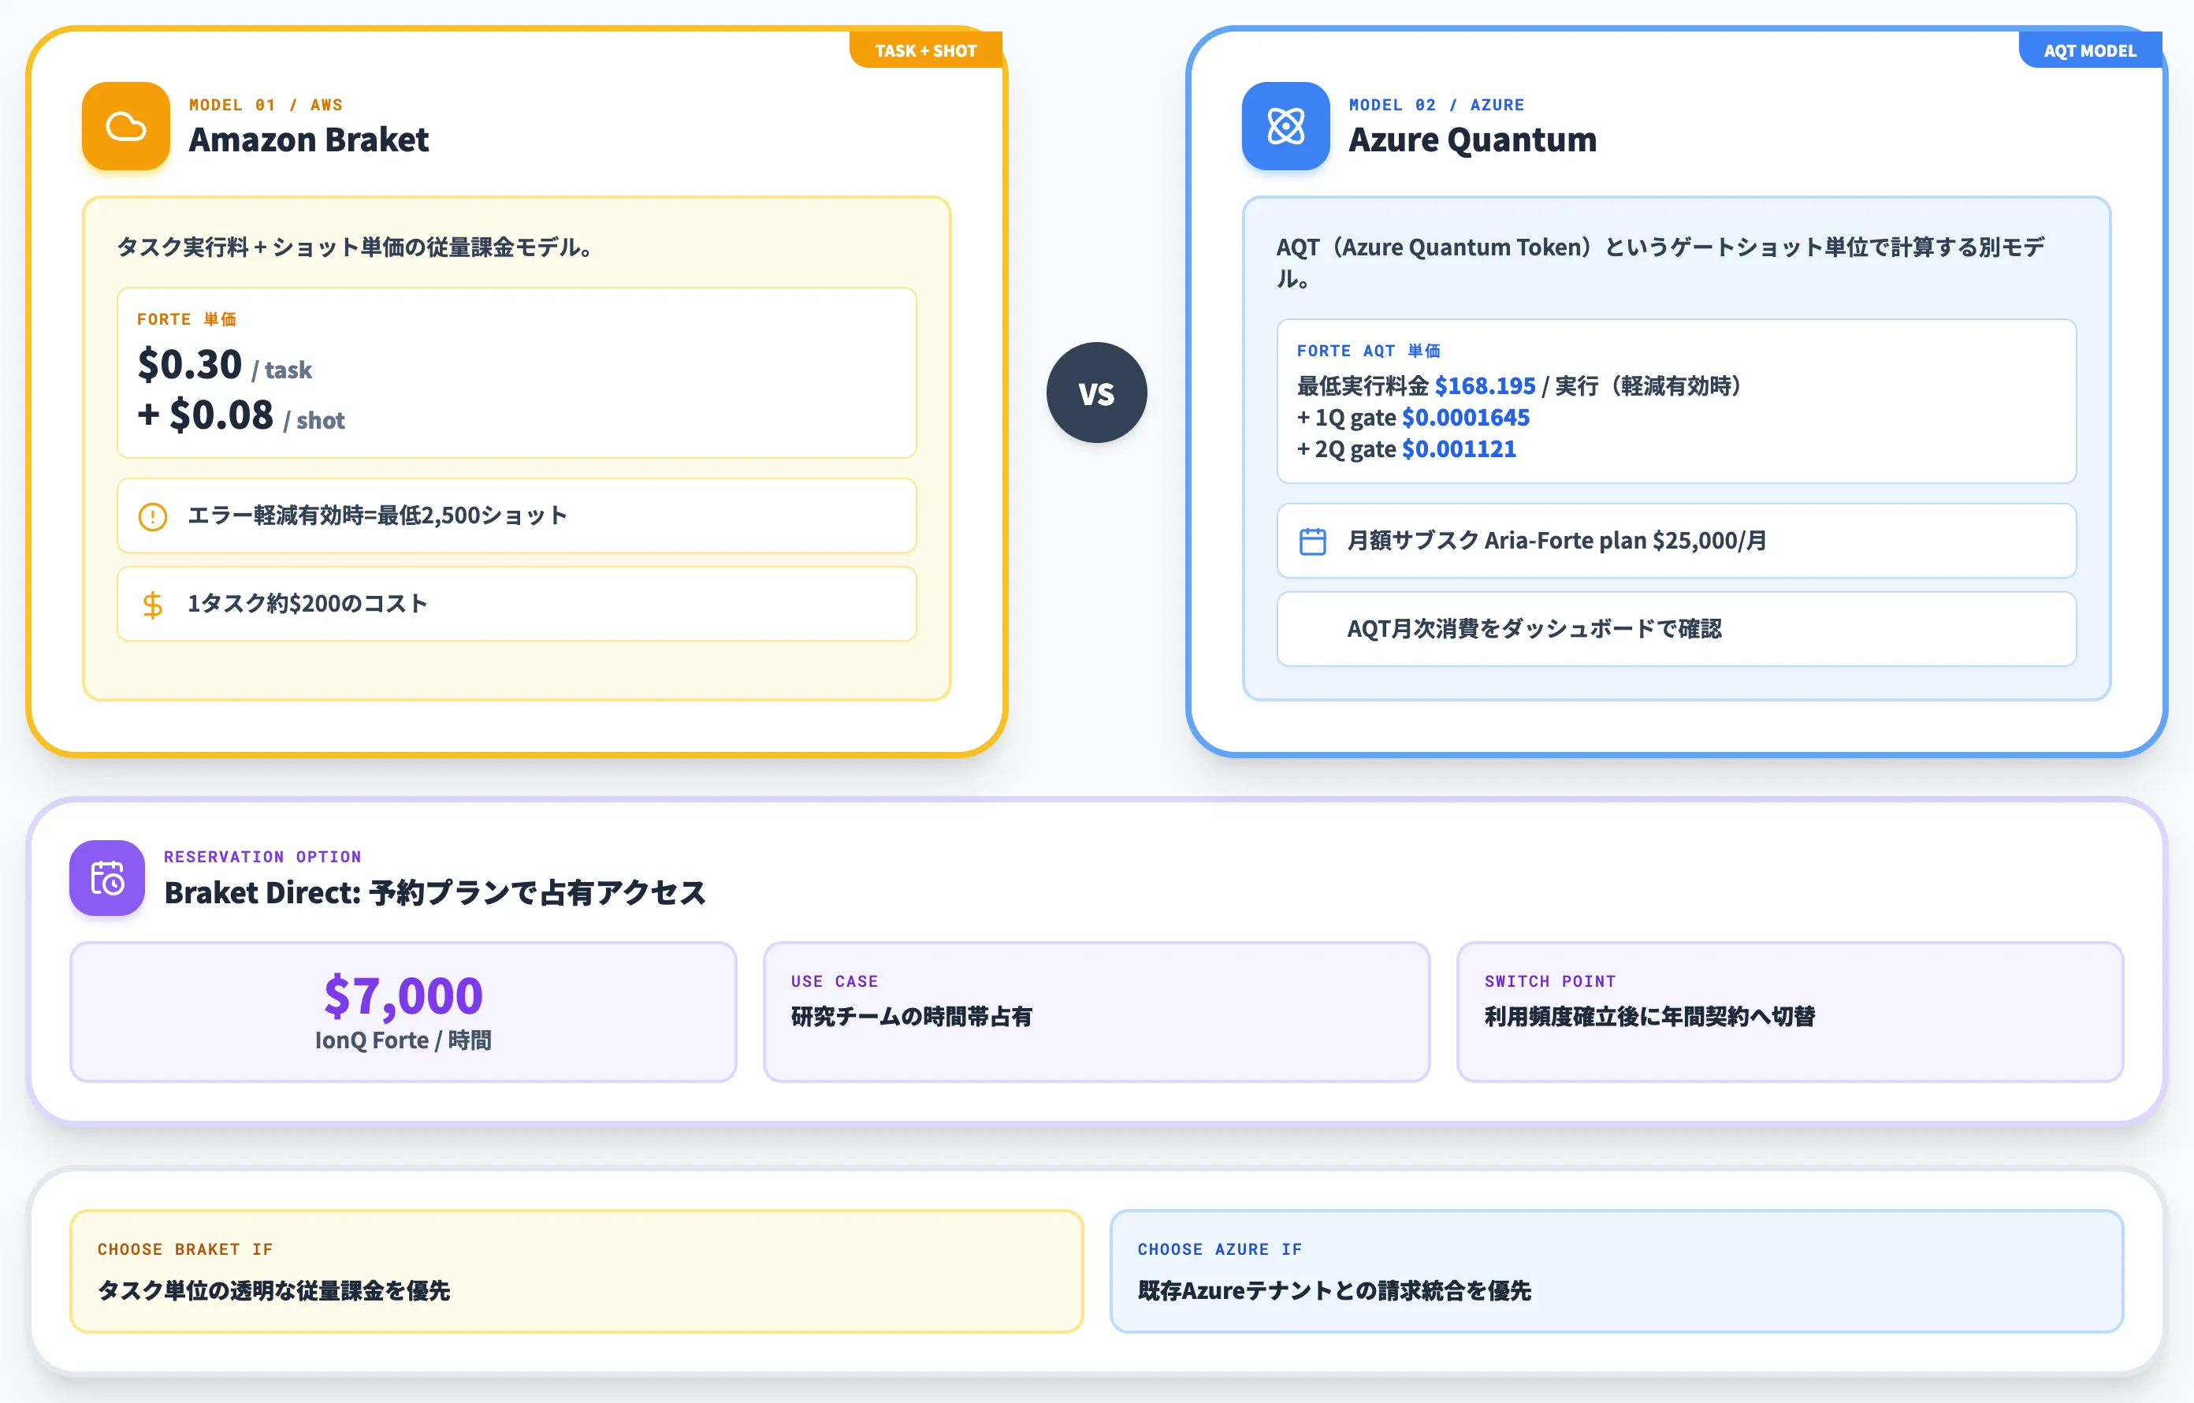Select the Amazon Braket heading
The height and width of the screenshot is (1403, 2194).
point(308,140)
